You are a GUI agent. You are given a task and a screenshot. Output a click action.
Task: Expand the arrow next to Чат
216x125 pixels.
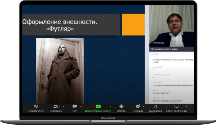81,106
